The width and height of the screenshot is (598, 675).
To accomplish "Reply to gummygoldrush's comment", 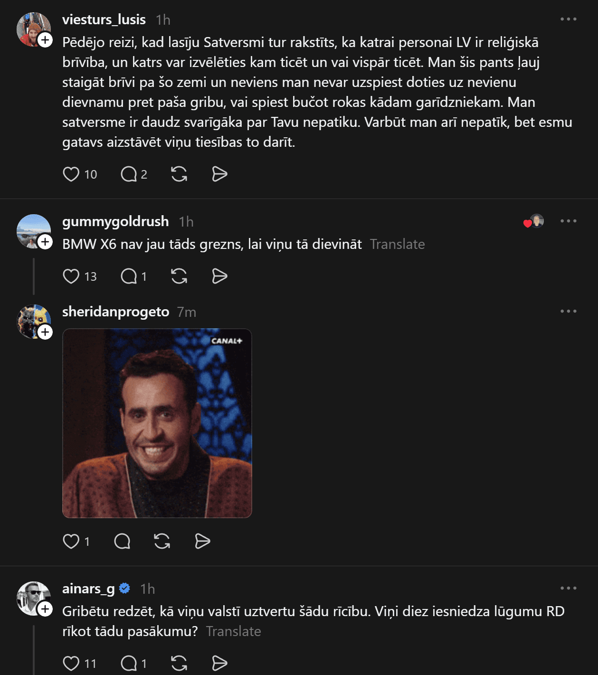I will (x=129, y=276).
